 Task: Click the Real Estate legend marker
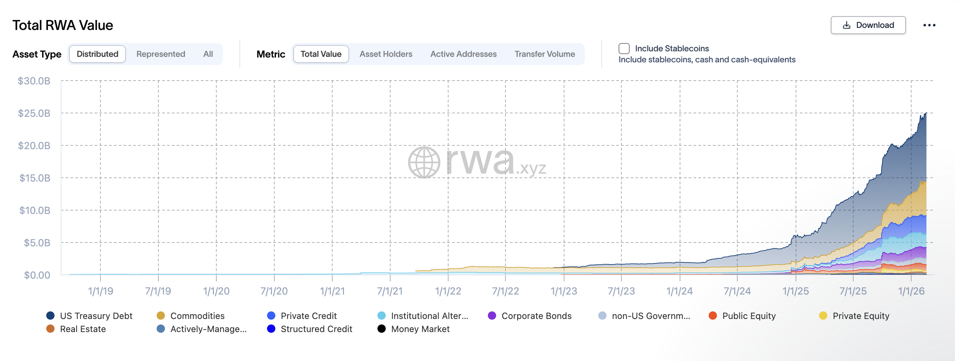tap(50, 329)
